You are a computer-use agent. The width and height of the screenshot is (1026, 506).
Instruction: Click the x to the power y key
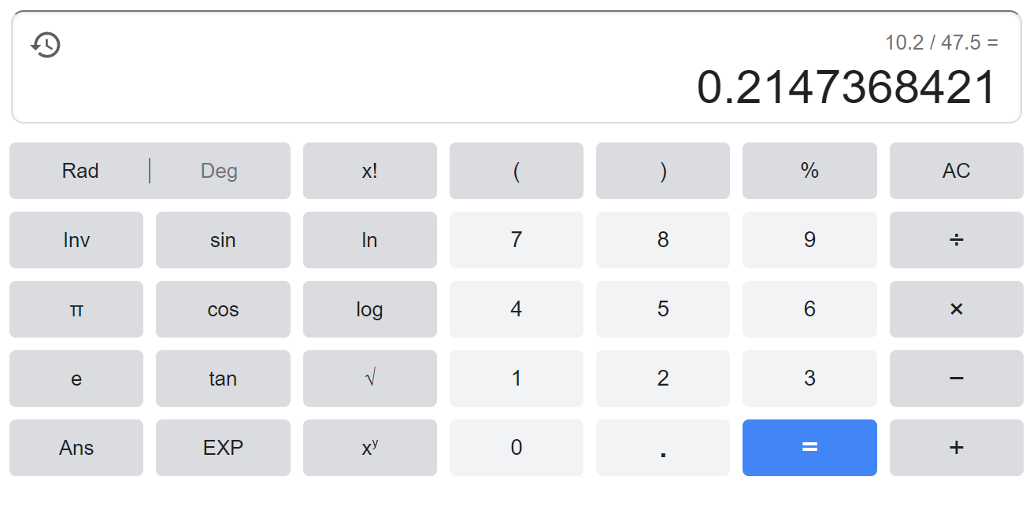[x=370, y=448]
